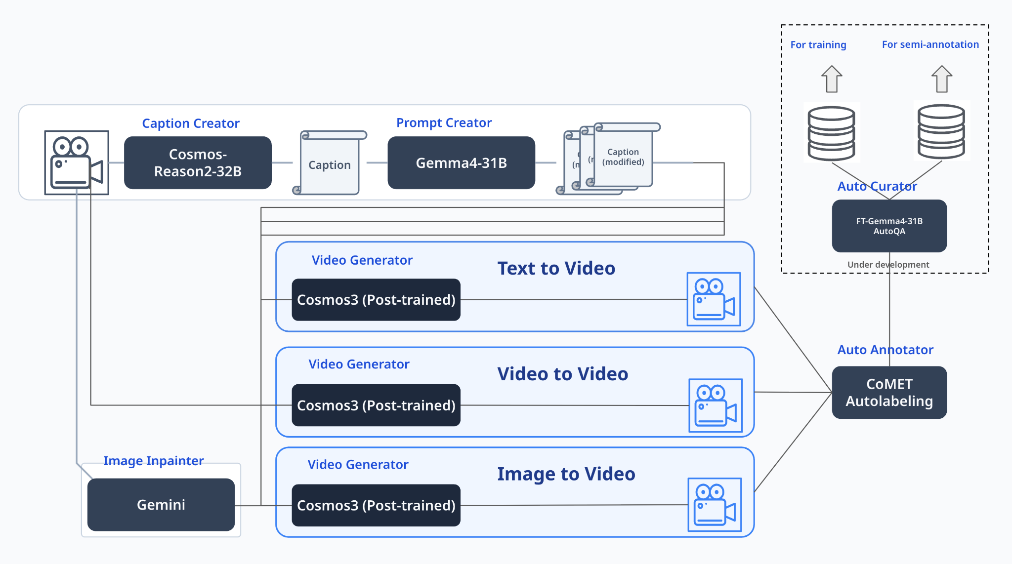Click the Image Inpainter label
Viewport: 1012px width, 564px height.
153,461
